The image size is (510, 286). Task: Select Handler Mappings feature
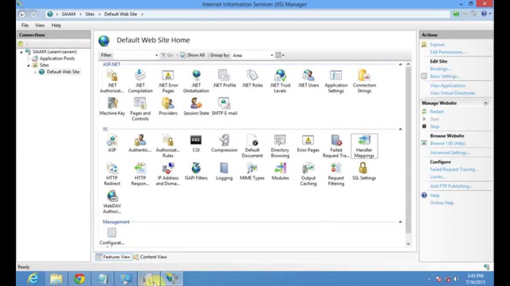point(364,146)
